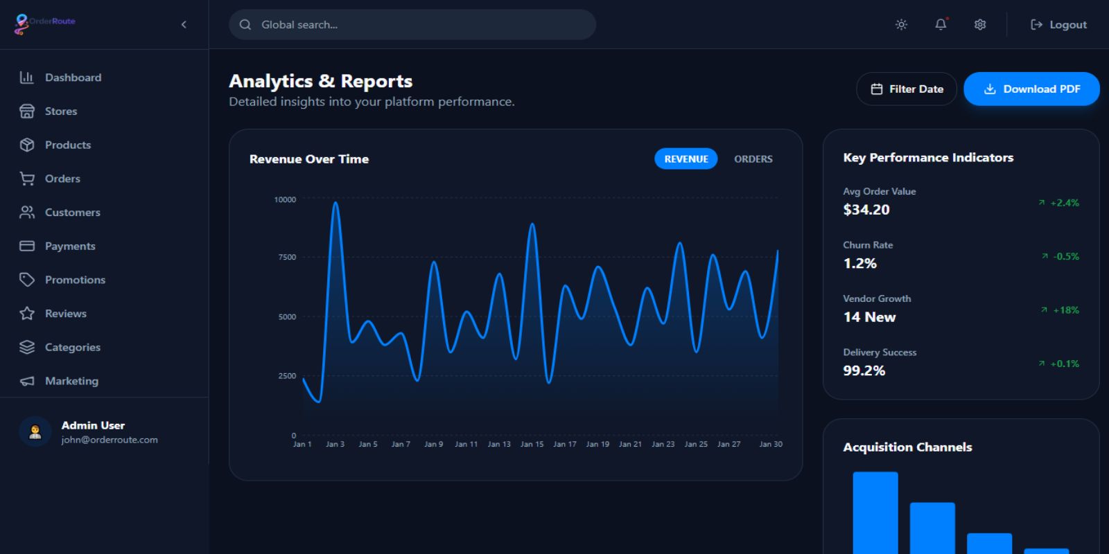
Task: Switch chart to Orders view
Action: [753, 159]
